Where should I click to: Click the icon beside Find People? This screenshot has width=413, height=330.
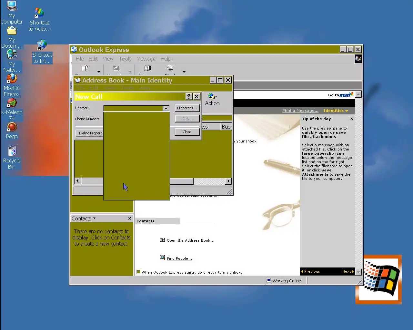tap(163, 257)
